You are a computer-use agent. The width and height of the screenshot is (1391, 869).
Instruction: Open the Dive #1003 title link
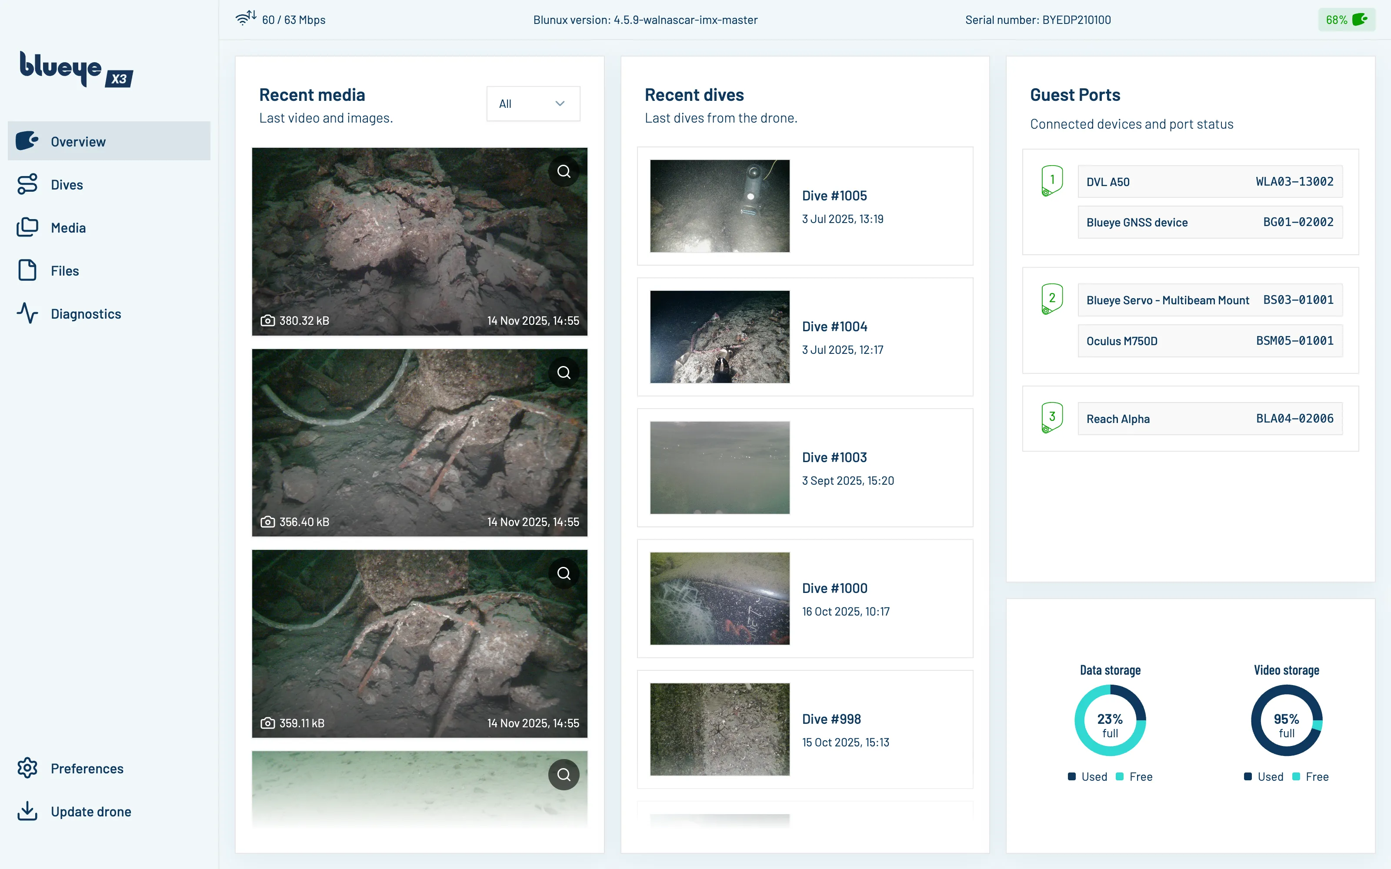[x=834, y=457]
